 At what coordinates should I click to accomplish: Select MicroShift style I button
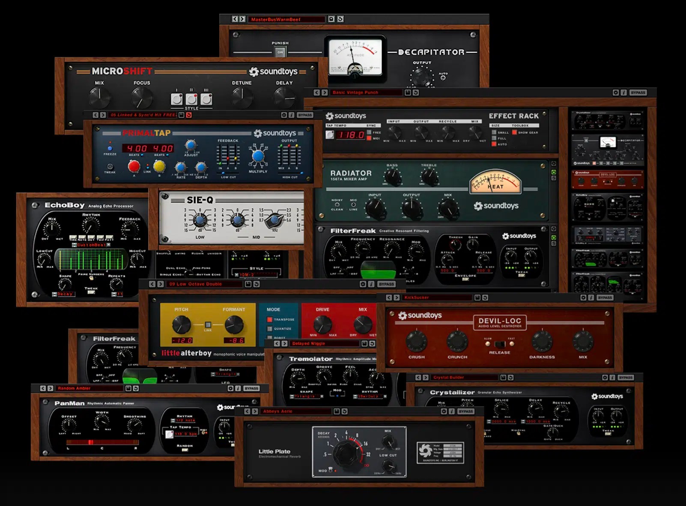176,99
